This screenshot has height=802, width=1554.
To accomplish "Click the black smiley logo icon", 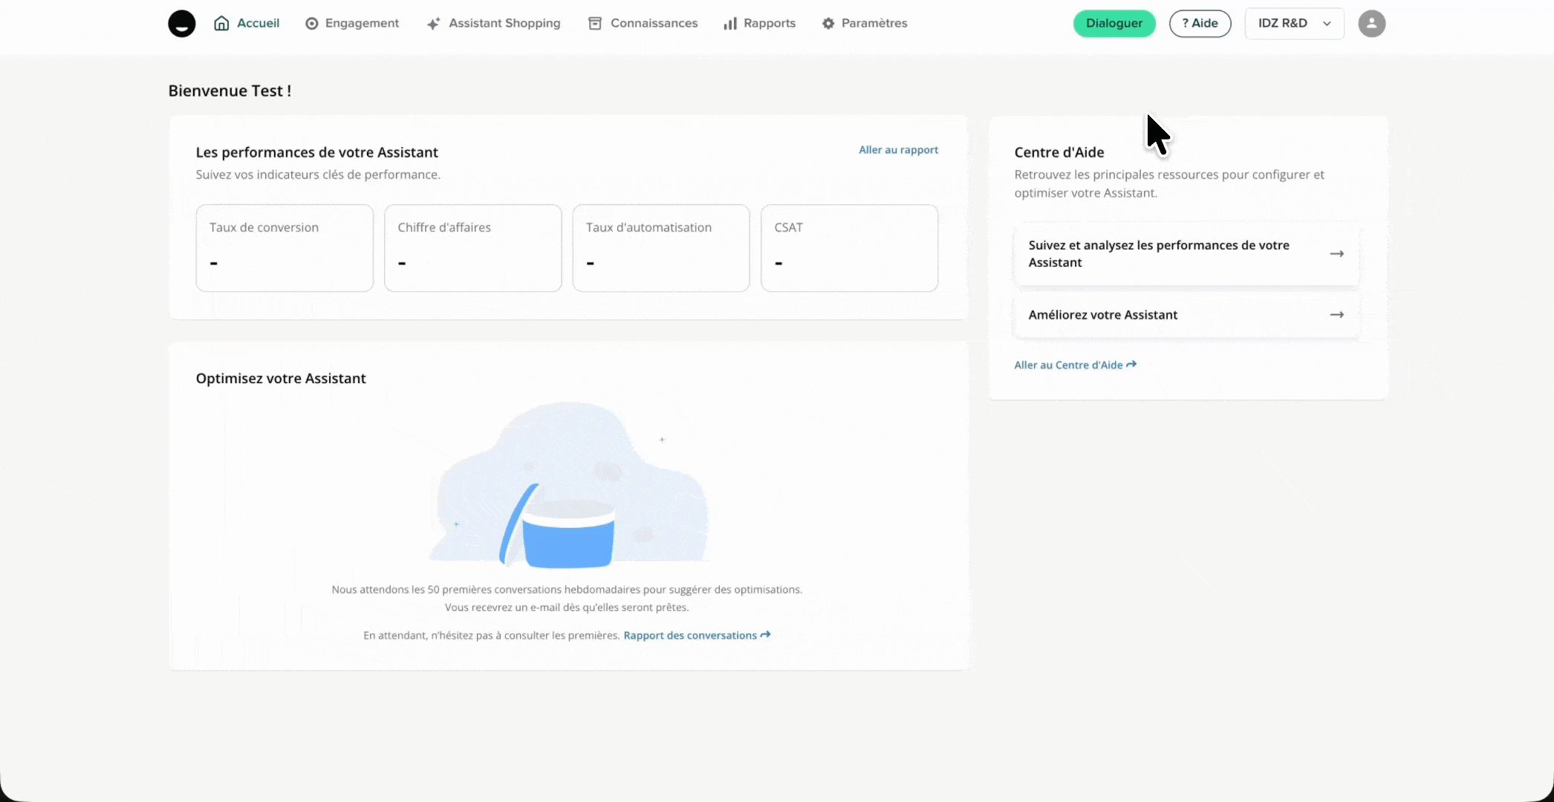I will click(181, 24).
